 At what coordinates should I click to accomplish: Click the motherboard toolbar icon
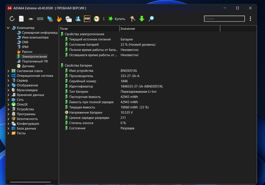click(x=31, y=19)
